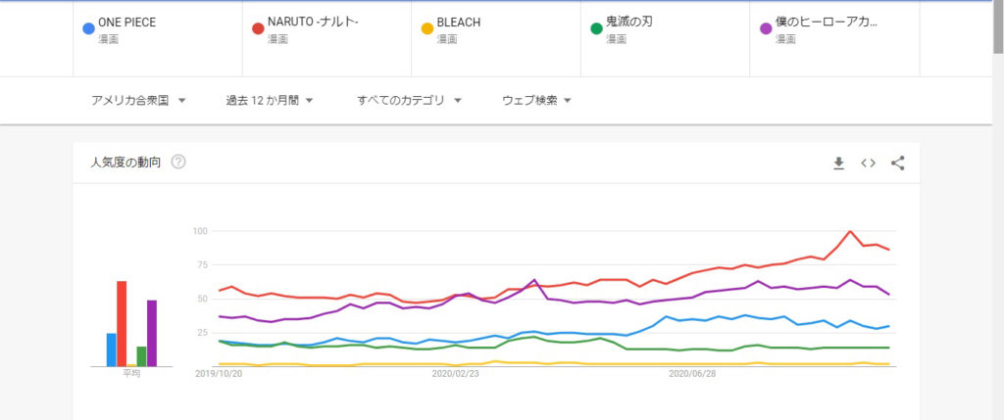The width and height of the screenshot is (1004, 420).
Task: Click the red NARUTO color dot
Action: click(x=258, y=28)
